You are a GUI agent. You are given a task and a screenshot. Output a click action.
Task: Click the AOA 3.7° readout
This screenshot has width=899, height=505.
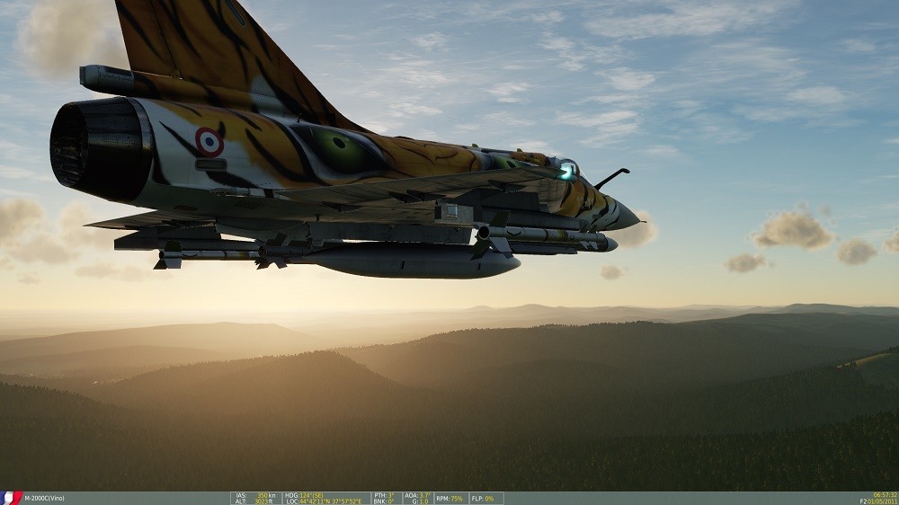tap(417, 495)
